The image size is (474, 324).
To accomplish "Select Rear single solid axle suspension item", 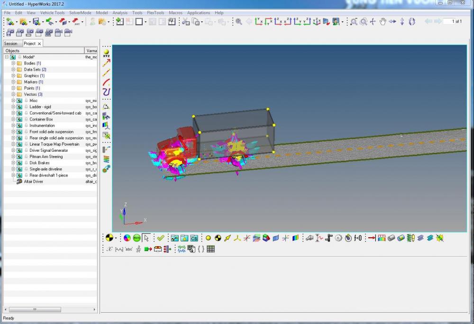I will (x=56, y=138).
